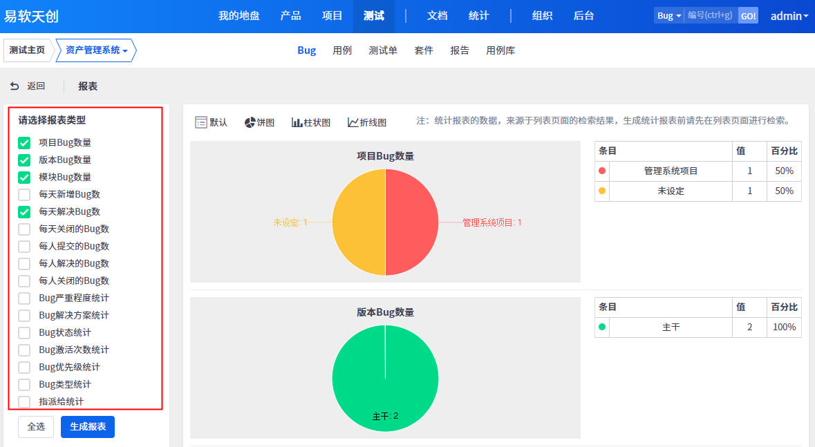Click the 全选 button

click(x=36, y=427)
